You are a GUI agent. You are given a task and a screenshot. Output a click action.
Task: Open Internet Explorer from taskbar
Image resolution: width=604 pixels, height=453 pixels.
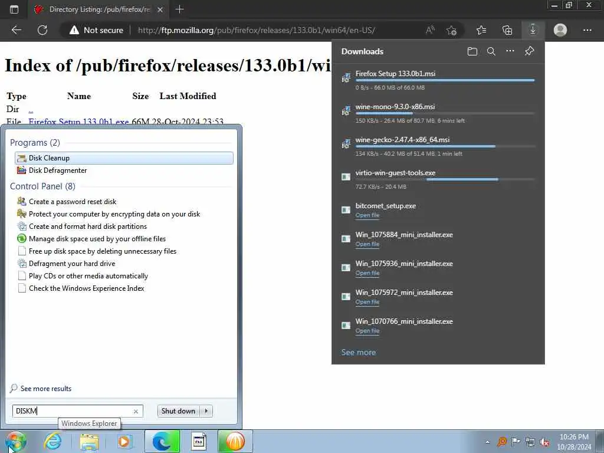pyautogui.click(x=52, y=441)
